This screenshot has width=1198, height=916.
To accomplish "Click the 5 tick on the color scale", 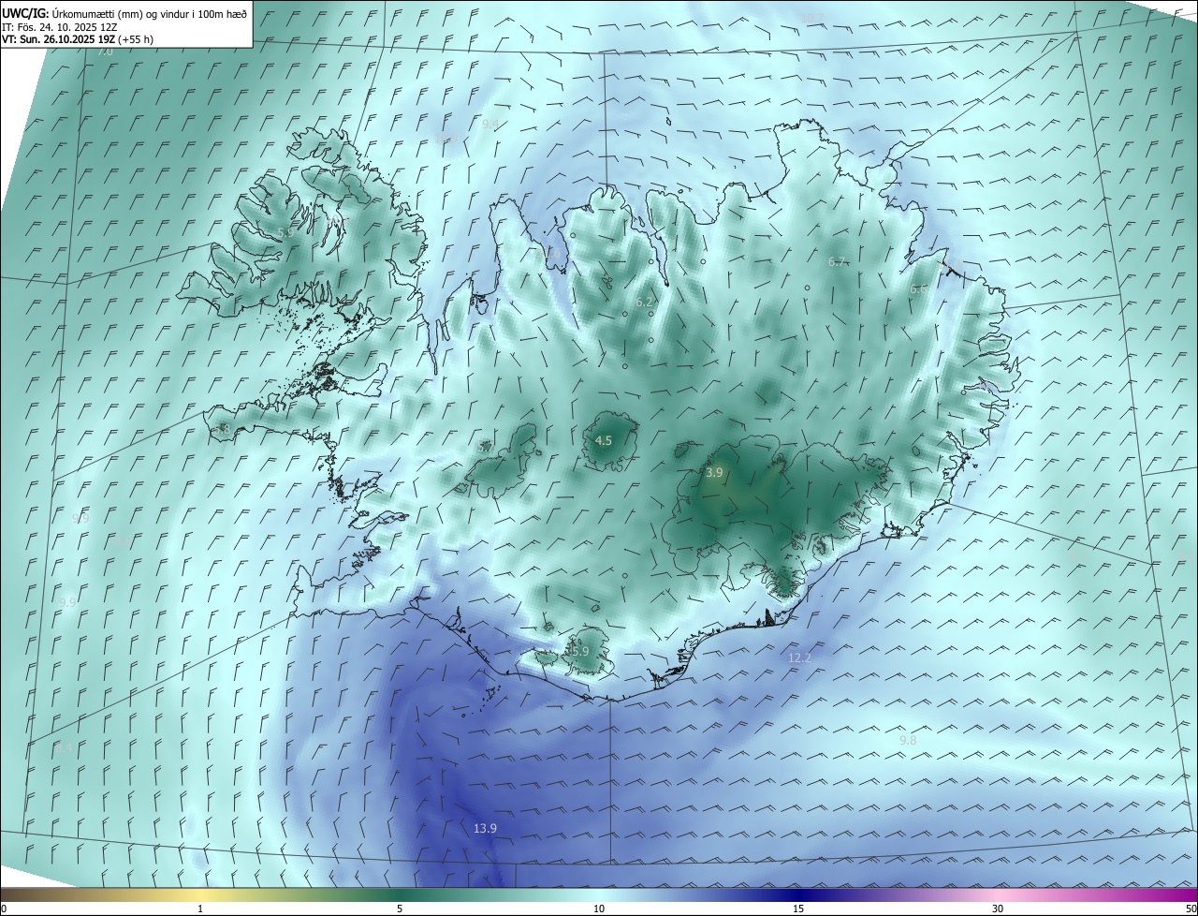I will pos(400,909).
